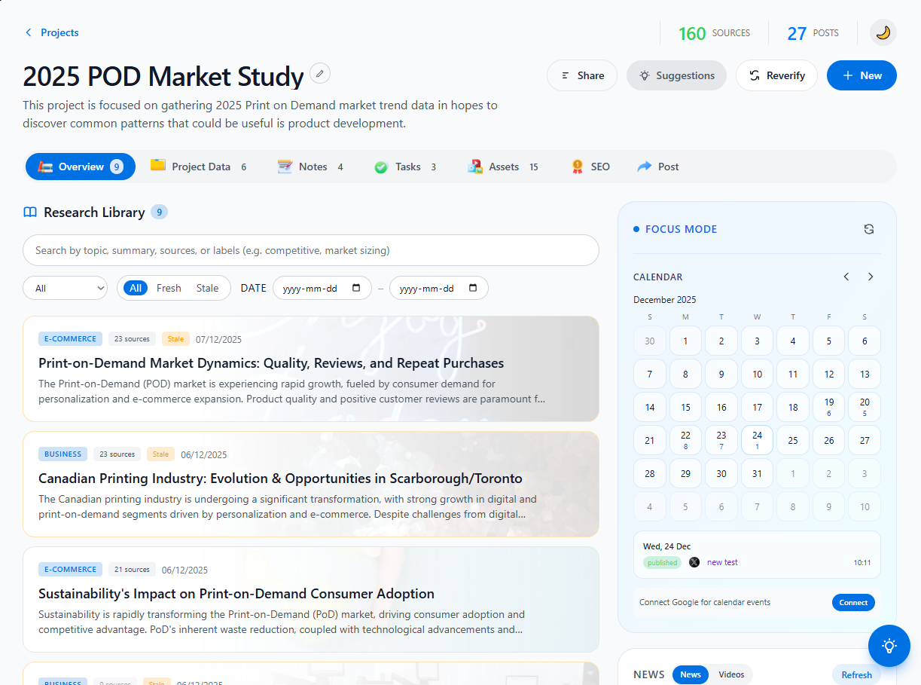Click the back chevron next to Projects
The width and height of the screenshot is (921, 685).
29,32
